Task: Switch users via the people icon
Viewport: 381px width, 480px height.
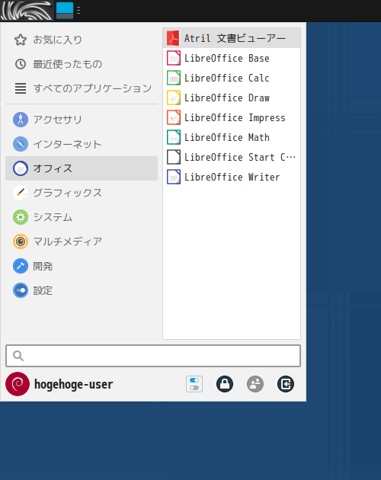Action: (x=255, y=384)
